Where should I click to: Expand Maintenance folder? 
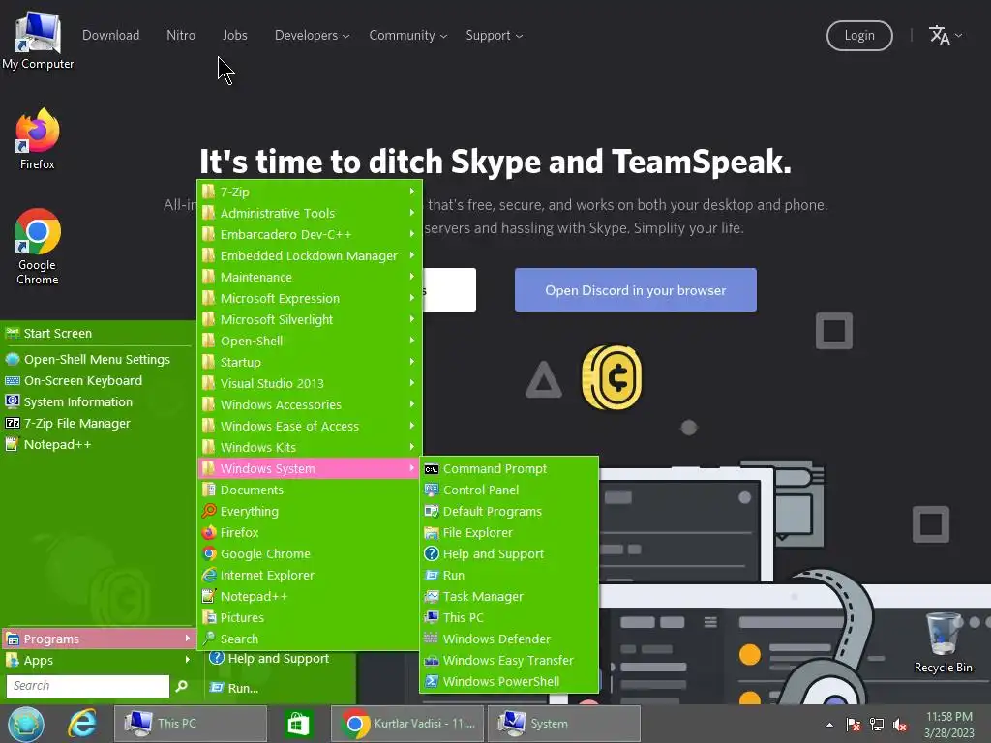click(x=309, y=278)
